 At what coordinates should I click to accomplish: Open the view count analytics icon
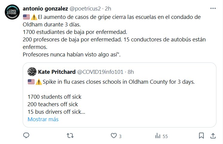click(x=158, y=136)
